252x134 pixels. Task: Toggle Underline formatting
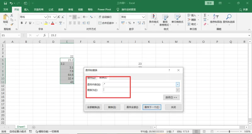point(30,23)
